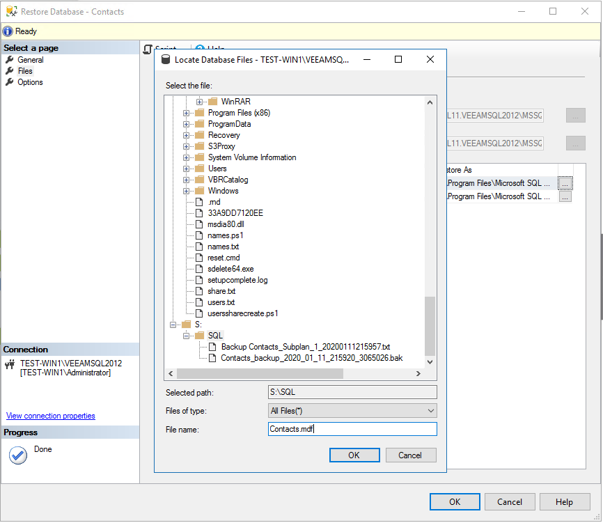This screenshot has height=523, width=603.
Task: Expand the WinRAR folder node
Action: [x=199, y=102]
